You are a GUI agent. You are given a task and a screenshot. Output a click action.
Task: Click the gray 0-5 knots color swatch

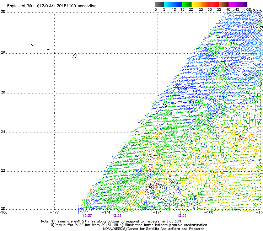[159, 4]
